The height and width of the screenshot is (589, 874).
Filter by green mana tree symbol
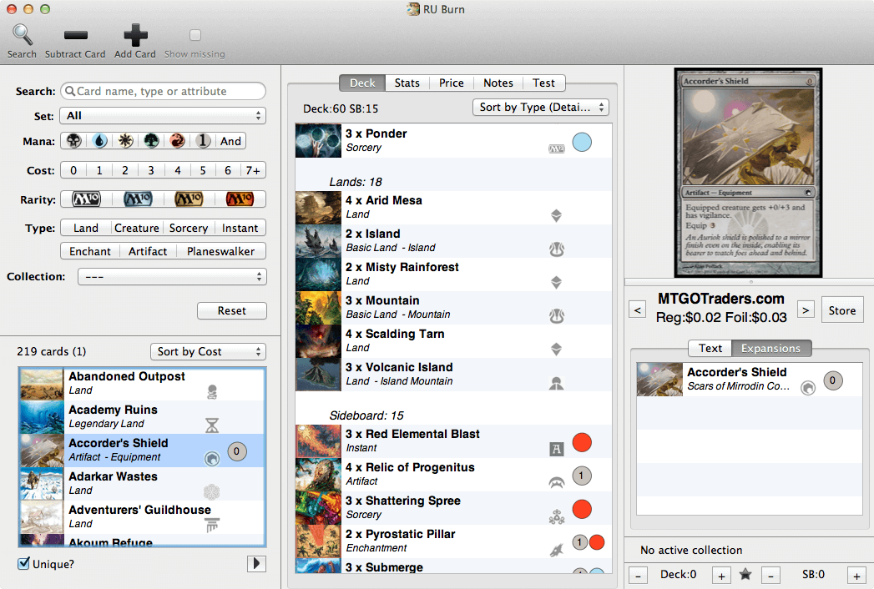(152, 141)
